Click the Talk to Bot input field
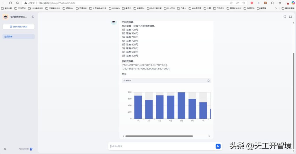The height and width of the screenshot is (154, 296). [162, 146]
